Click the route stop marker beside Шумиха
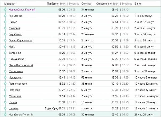Screen dimensions: 161x117 point(5,108)
